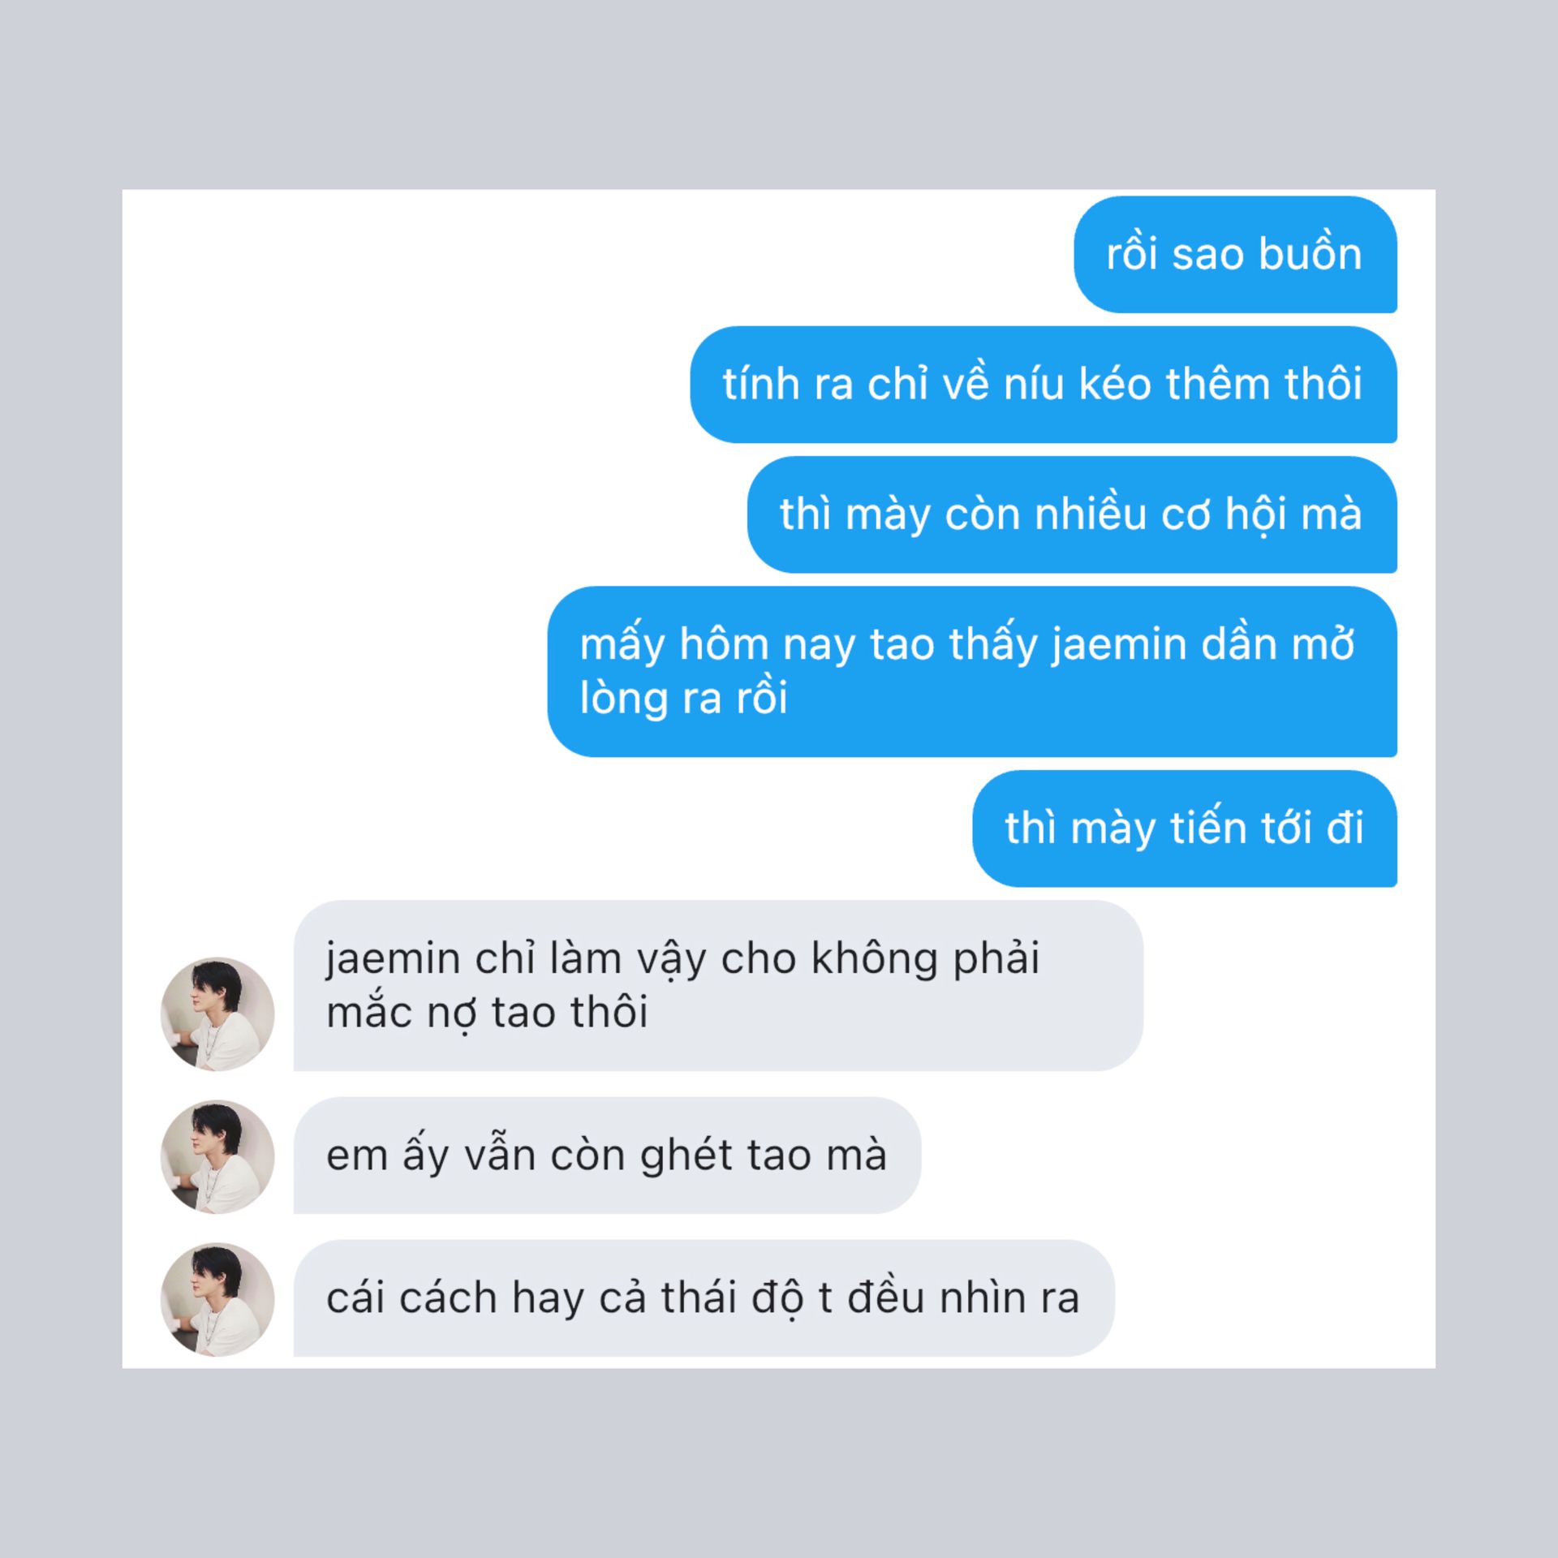Screen dimensions: 1558x1558
Task: Select the "rồi sao buồn" sent message
Action: [x=1235, y=254]
